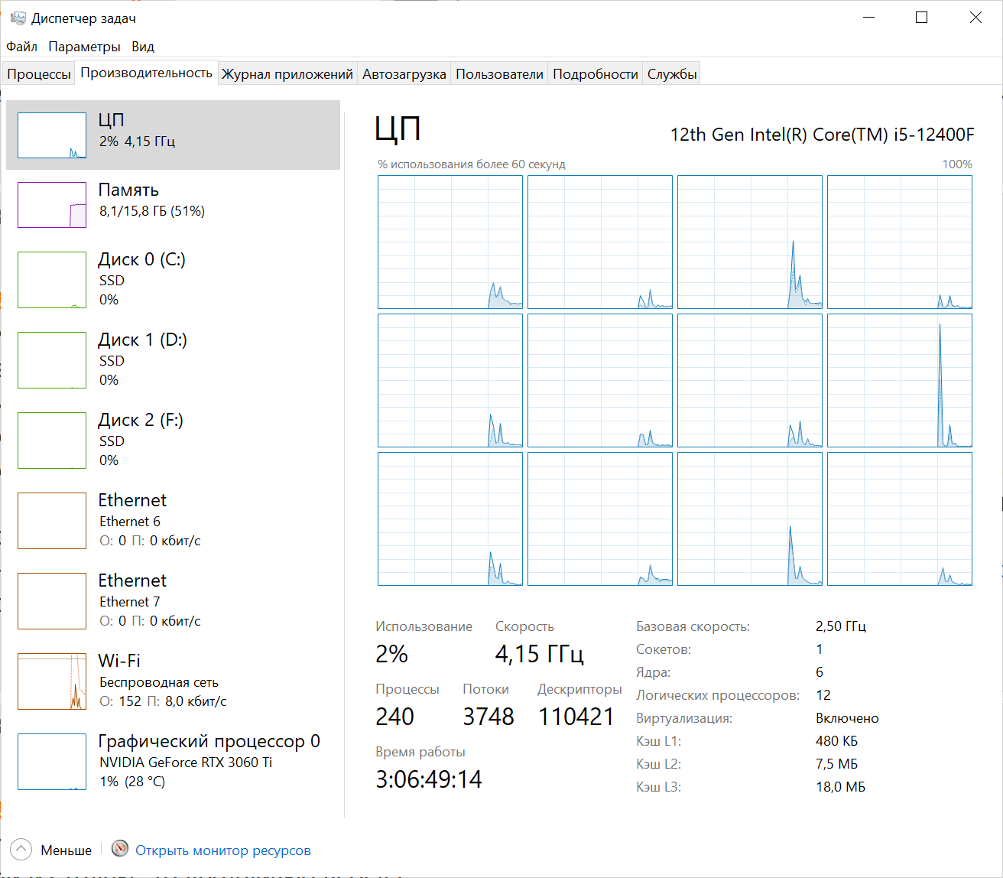Click the Виртуализация value Включено
Image resolution: width=1003 pixels, height=878 pixels.
(x=848, y=718)
